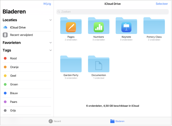Click the iCloud Drive cloud icon
This screenshot has height=126, width=172.
(5, 27)
